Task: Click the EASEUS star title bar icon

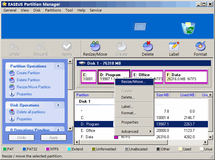Action: click(4, 4)
